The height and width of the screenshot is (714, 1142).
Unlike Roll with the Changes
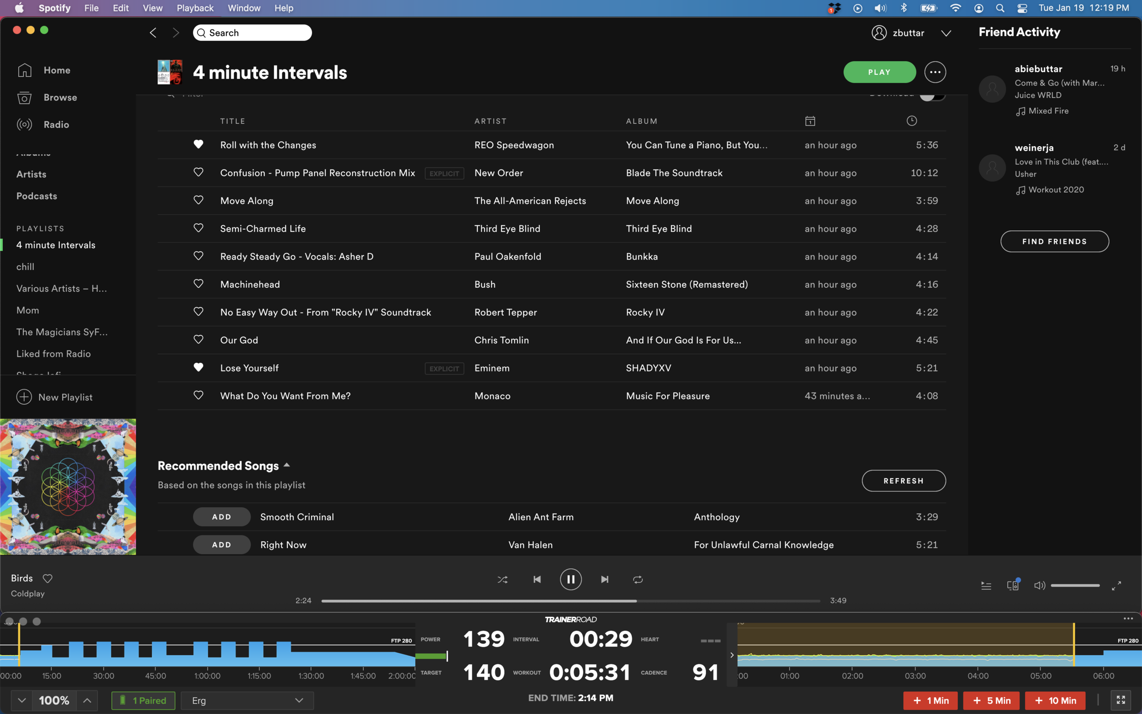198,144
